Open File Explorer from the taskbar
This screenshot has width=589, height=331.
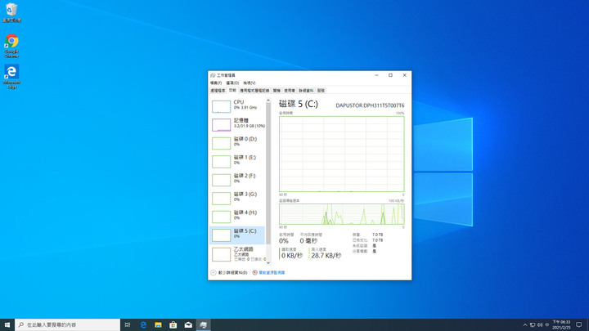point(158,324)
